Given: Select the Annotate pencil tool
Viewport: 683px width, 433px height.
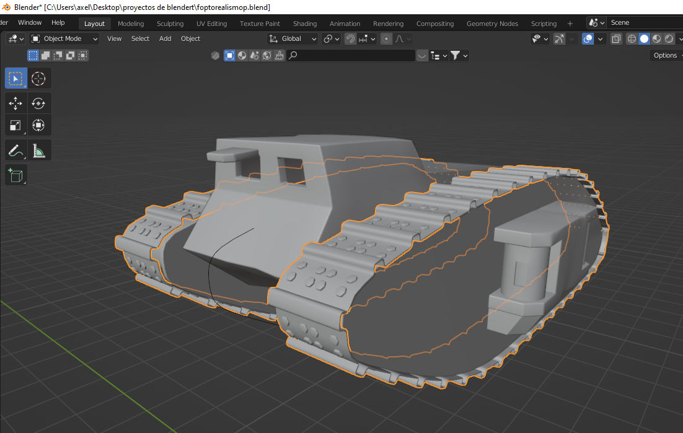Looking at the screenshot, I should coord(15,151).
